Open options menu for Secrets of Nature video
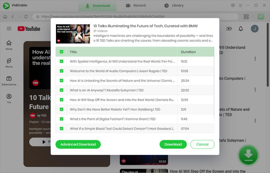Image resolution: width=270 pixels, height=173 pixels. tap(255, 120)
